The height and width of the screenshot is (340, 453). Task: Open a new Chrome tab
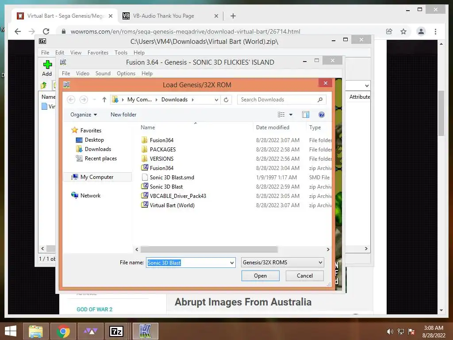[x=233, y=16]
